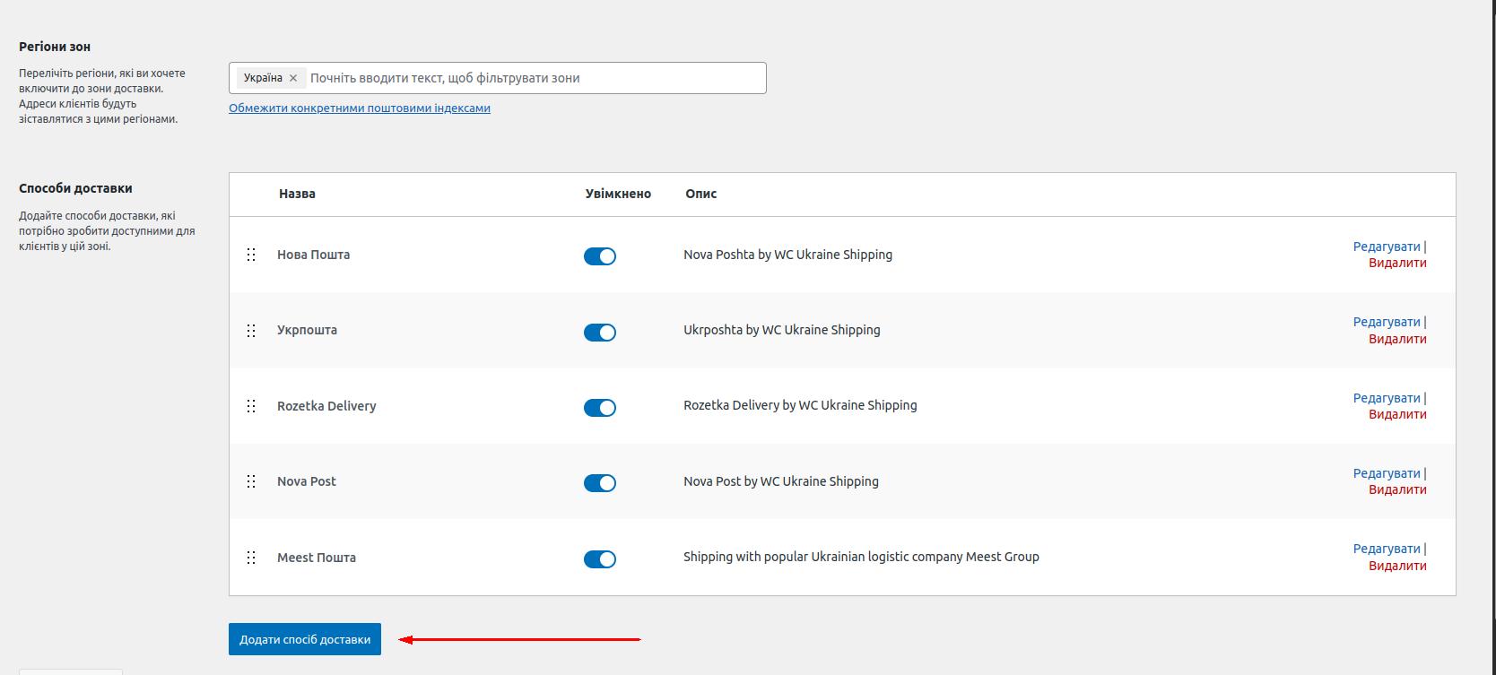Toggle Rozetka Delivery enabled switch

[599, 408]
